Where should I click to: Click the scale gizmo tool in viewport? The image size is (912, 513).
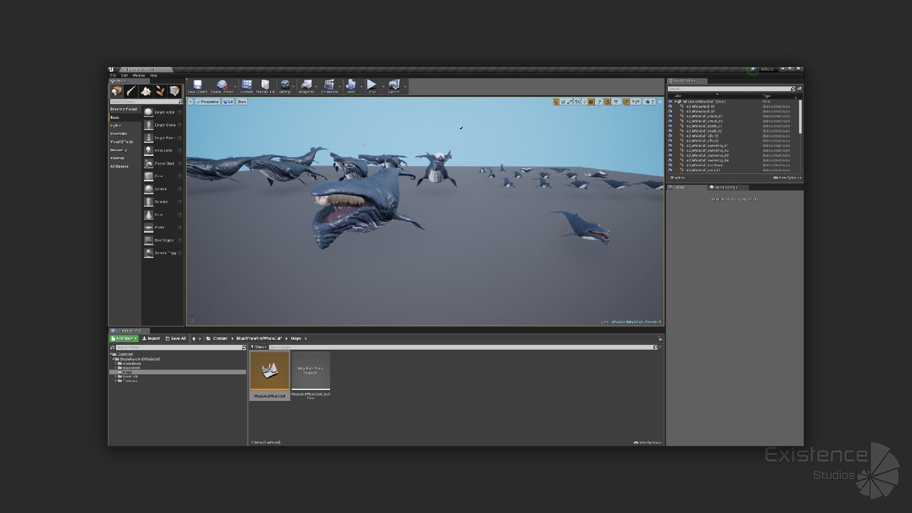570,102
